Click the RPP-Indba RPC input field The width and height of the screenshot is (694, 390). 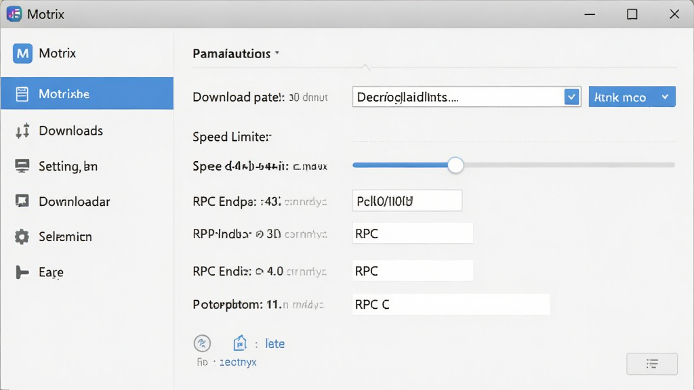click(413, 233)
